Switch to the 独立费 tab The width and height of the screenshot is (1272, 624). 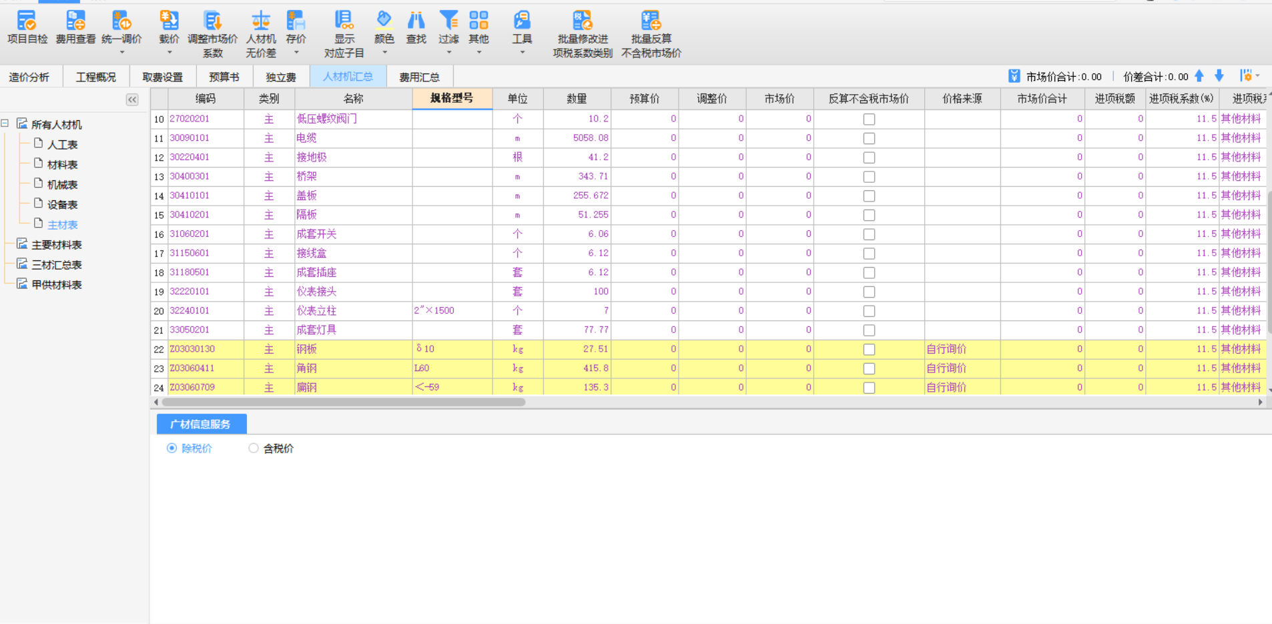280,77
